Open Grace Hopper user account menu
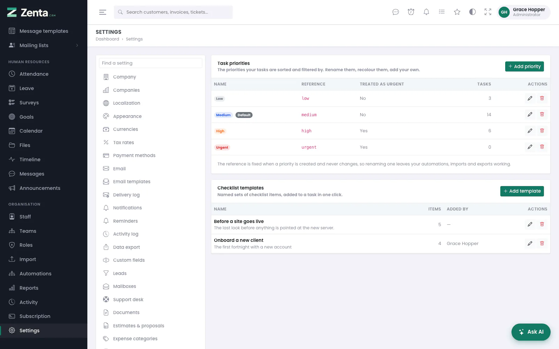Viewport: 559px width, 349px height. coord(523,12)
